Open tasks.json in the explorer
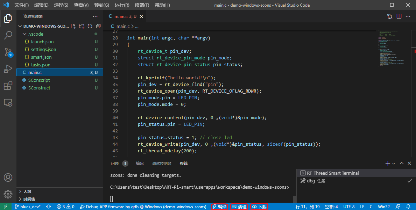 point(41,65)
